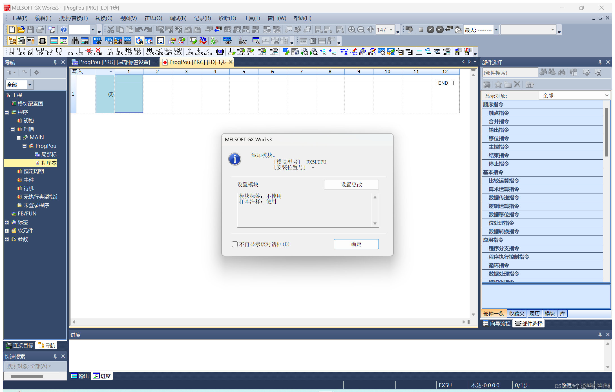
Task: Click the Zoom in magnifier icon
Action: coord(351,30)
